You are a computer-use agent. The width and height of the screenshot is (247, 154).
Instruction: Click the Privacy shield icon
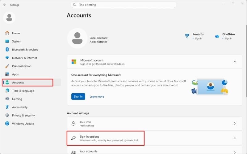(7, 115)
